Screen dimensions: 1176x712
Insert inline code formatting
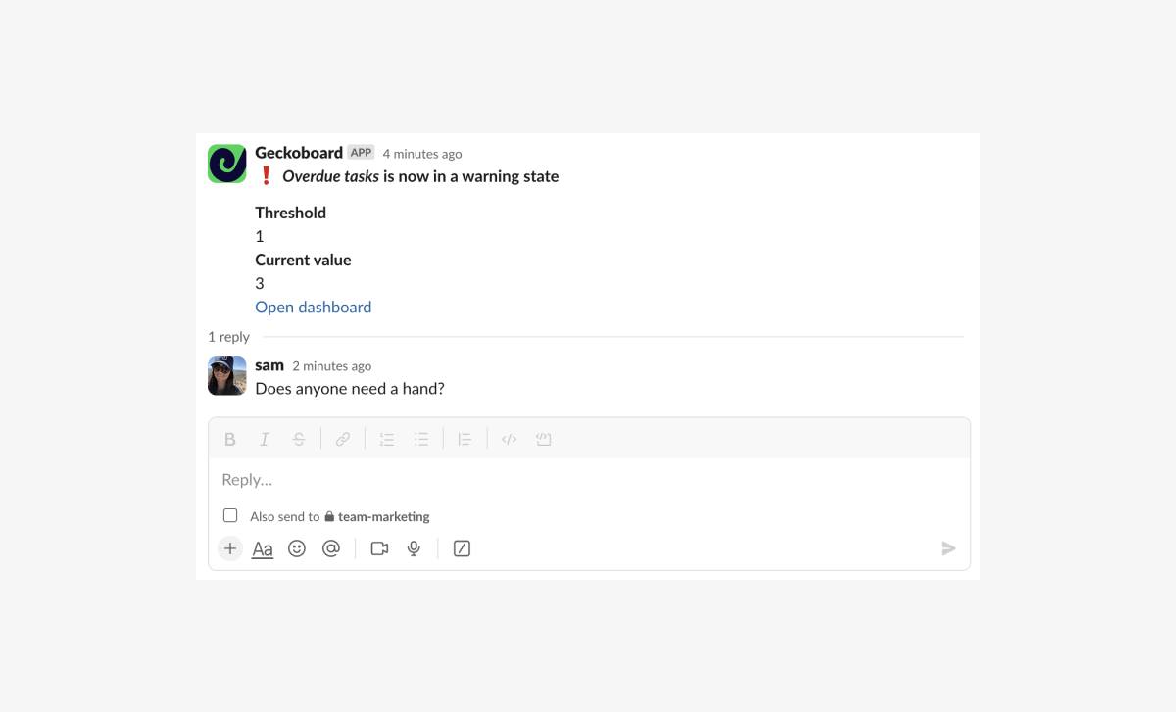tap(509, 440)
